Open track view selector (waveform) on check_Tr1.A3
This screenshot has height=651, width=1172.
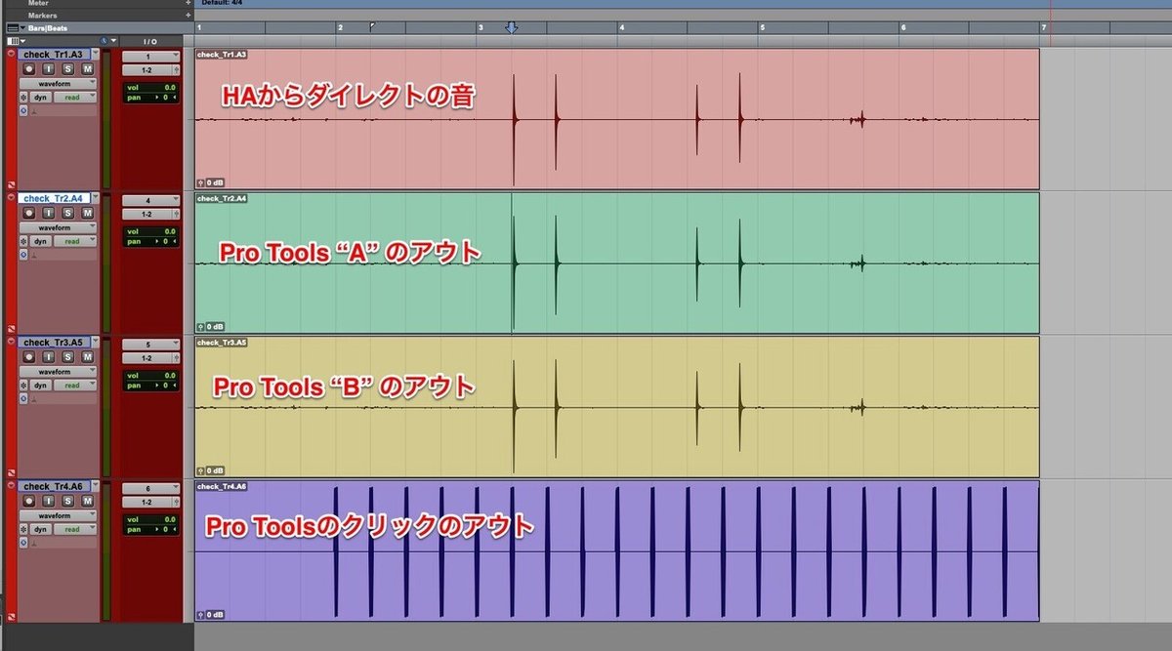point(58,84)
